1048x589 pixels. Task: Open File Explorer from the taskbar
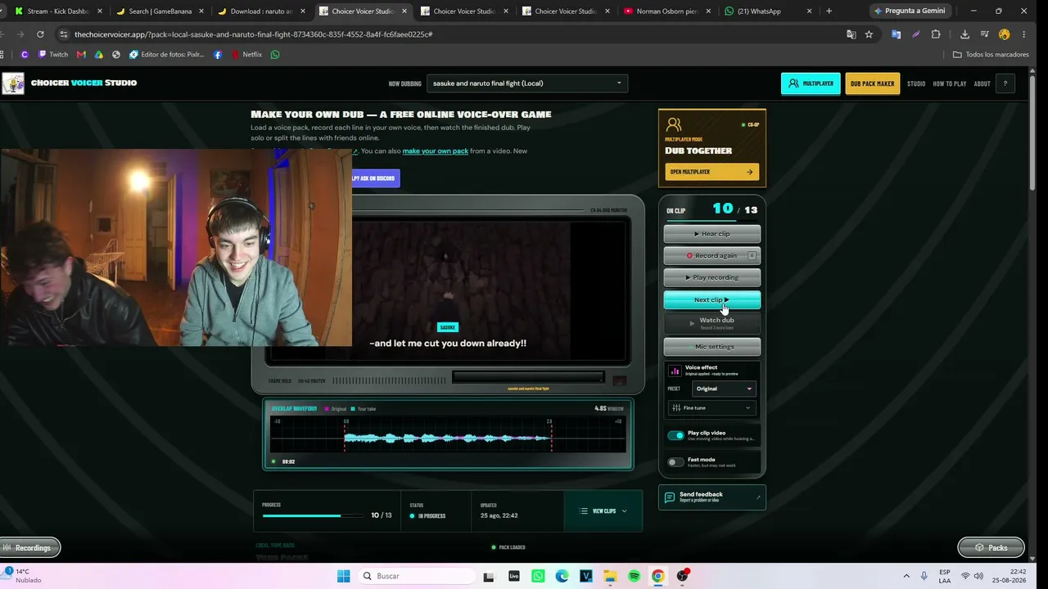coord(610,576)
